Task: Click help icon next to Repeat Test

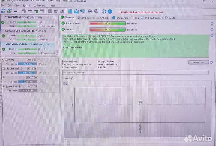Action: click(x=211, y=62)
